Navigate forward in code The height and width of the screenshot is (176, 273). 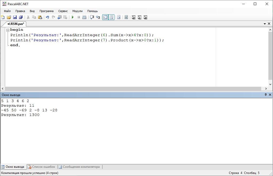click(x=65, y=17)
